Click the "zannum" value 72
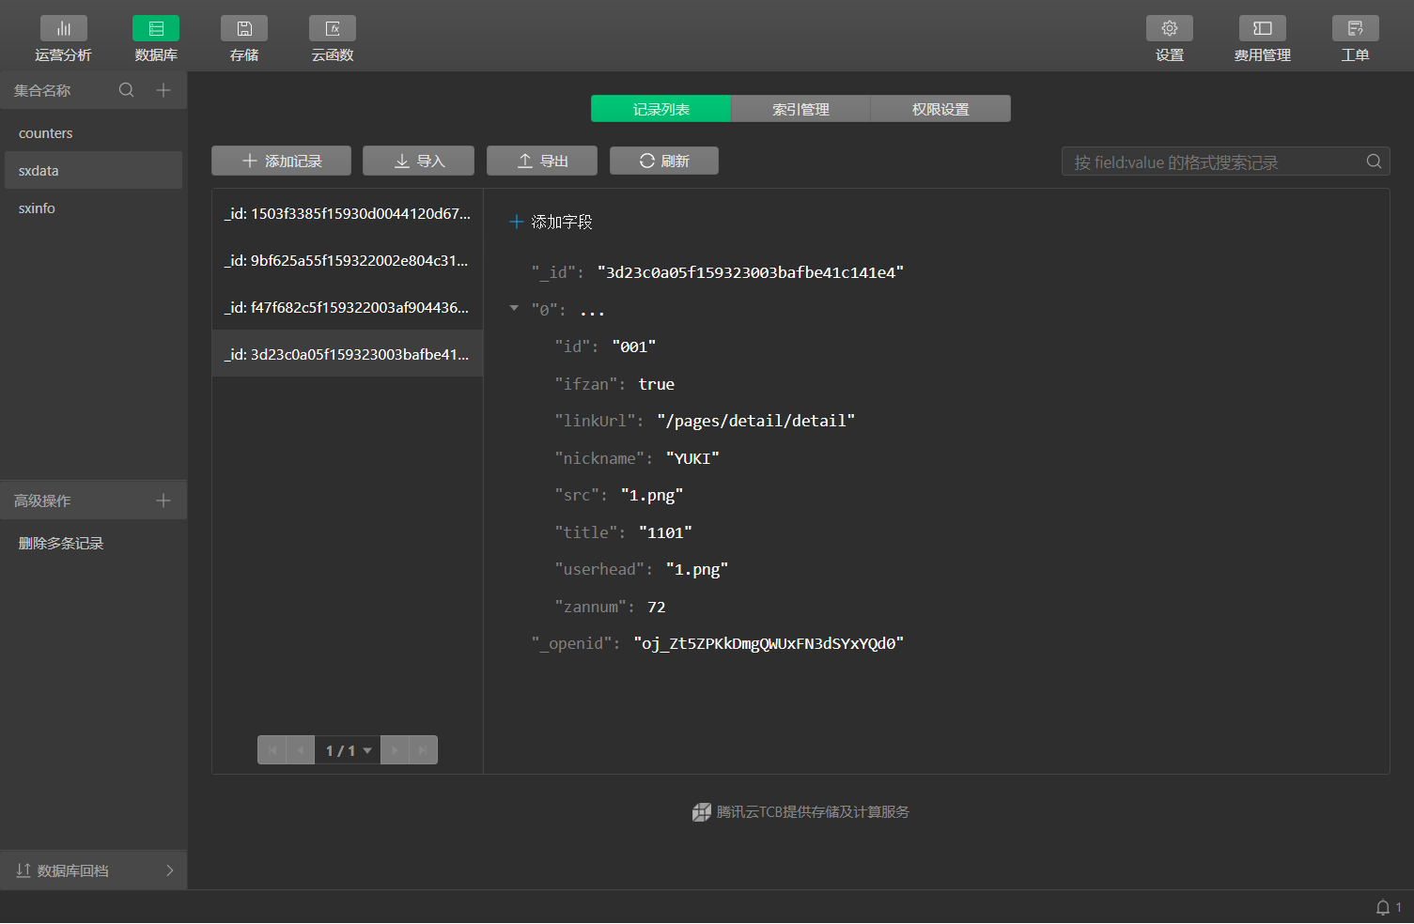 [x=656, y=607]
